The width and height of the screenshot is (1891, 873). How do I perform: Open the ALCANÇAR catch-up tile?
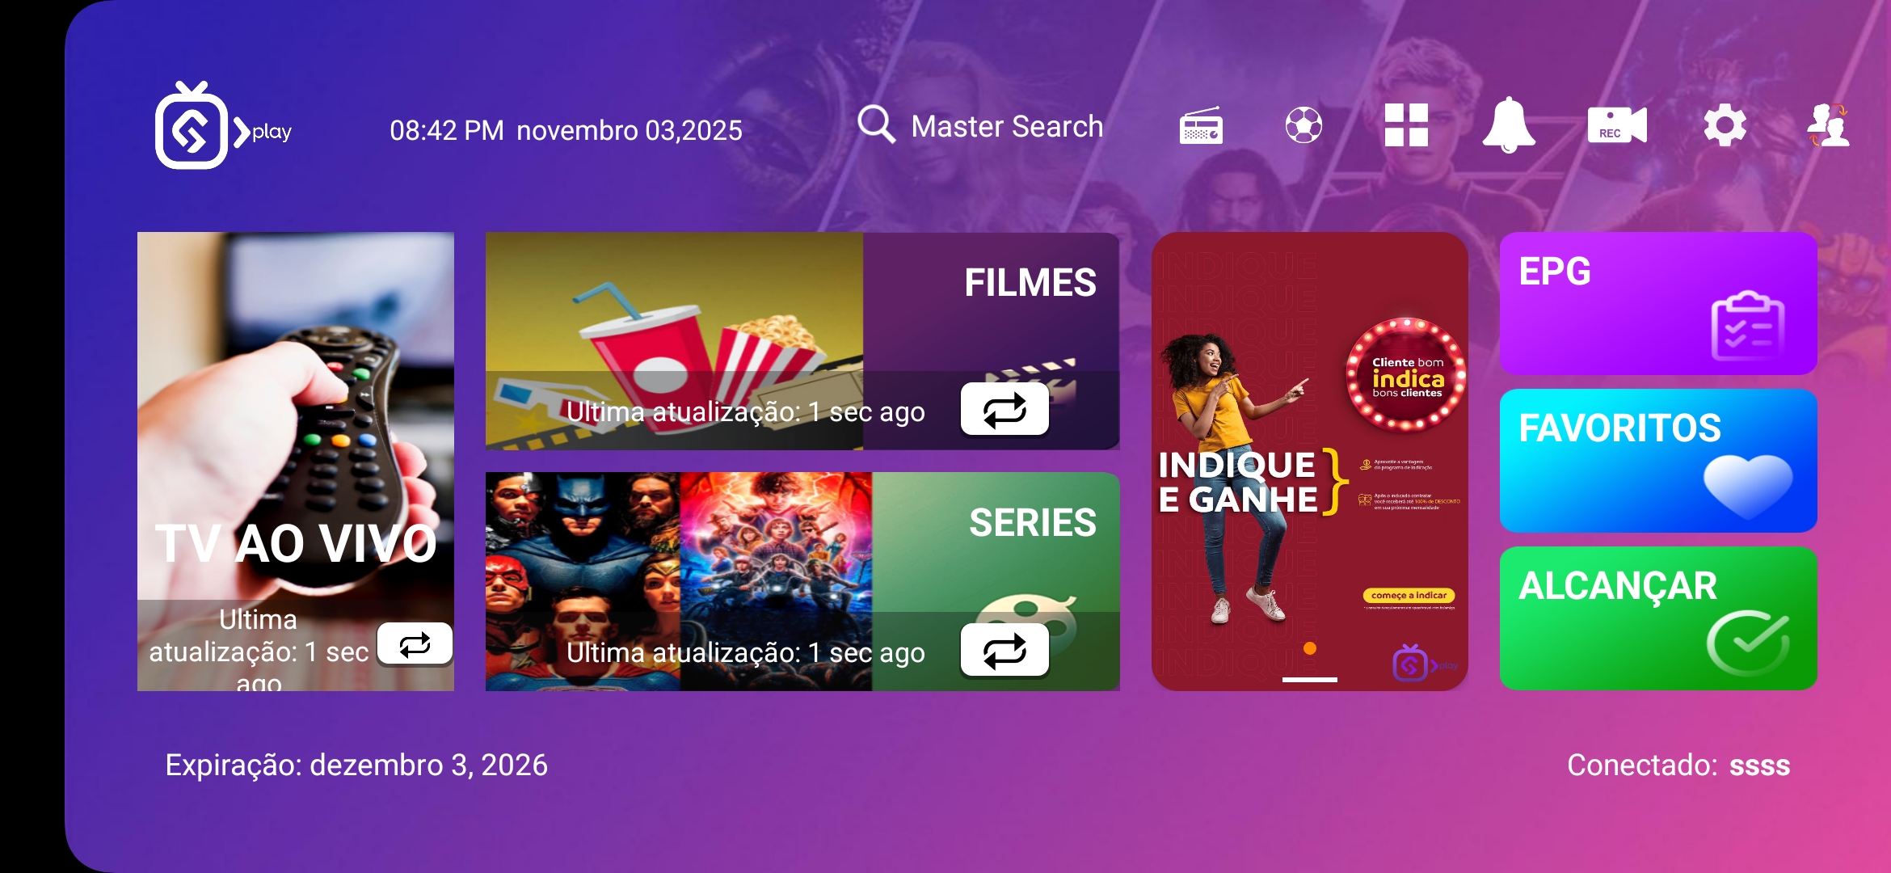[x=1658, y=618]
